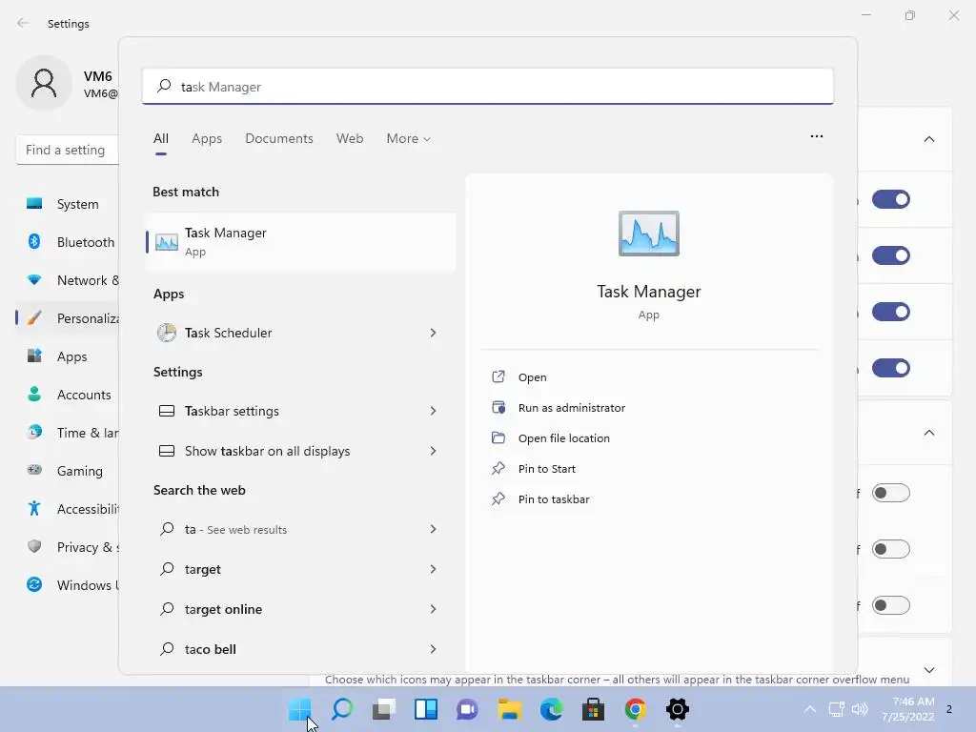Expand the More search filter dropdown
The image size is (976, 732).
pyautogui.click(x=408, y=138)
